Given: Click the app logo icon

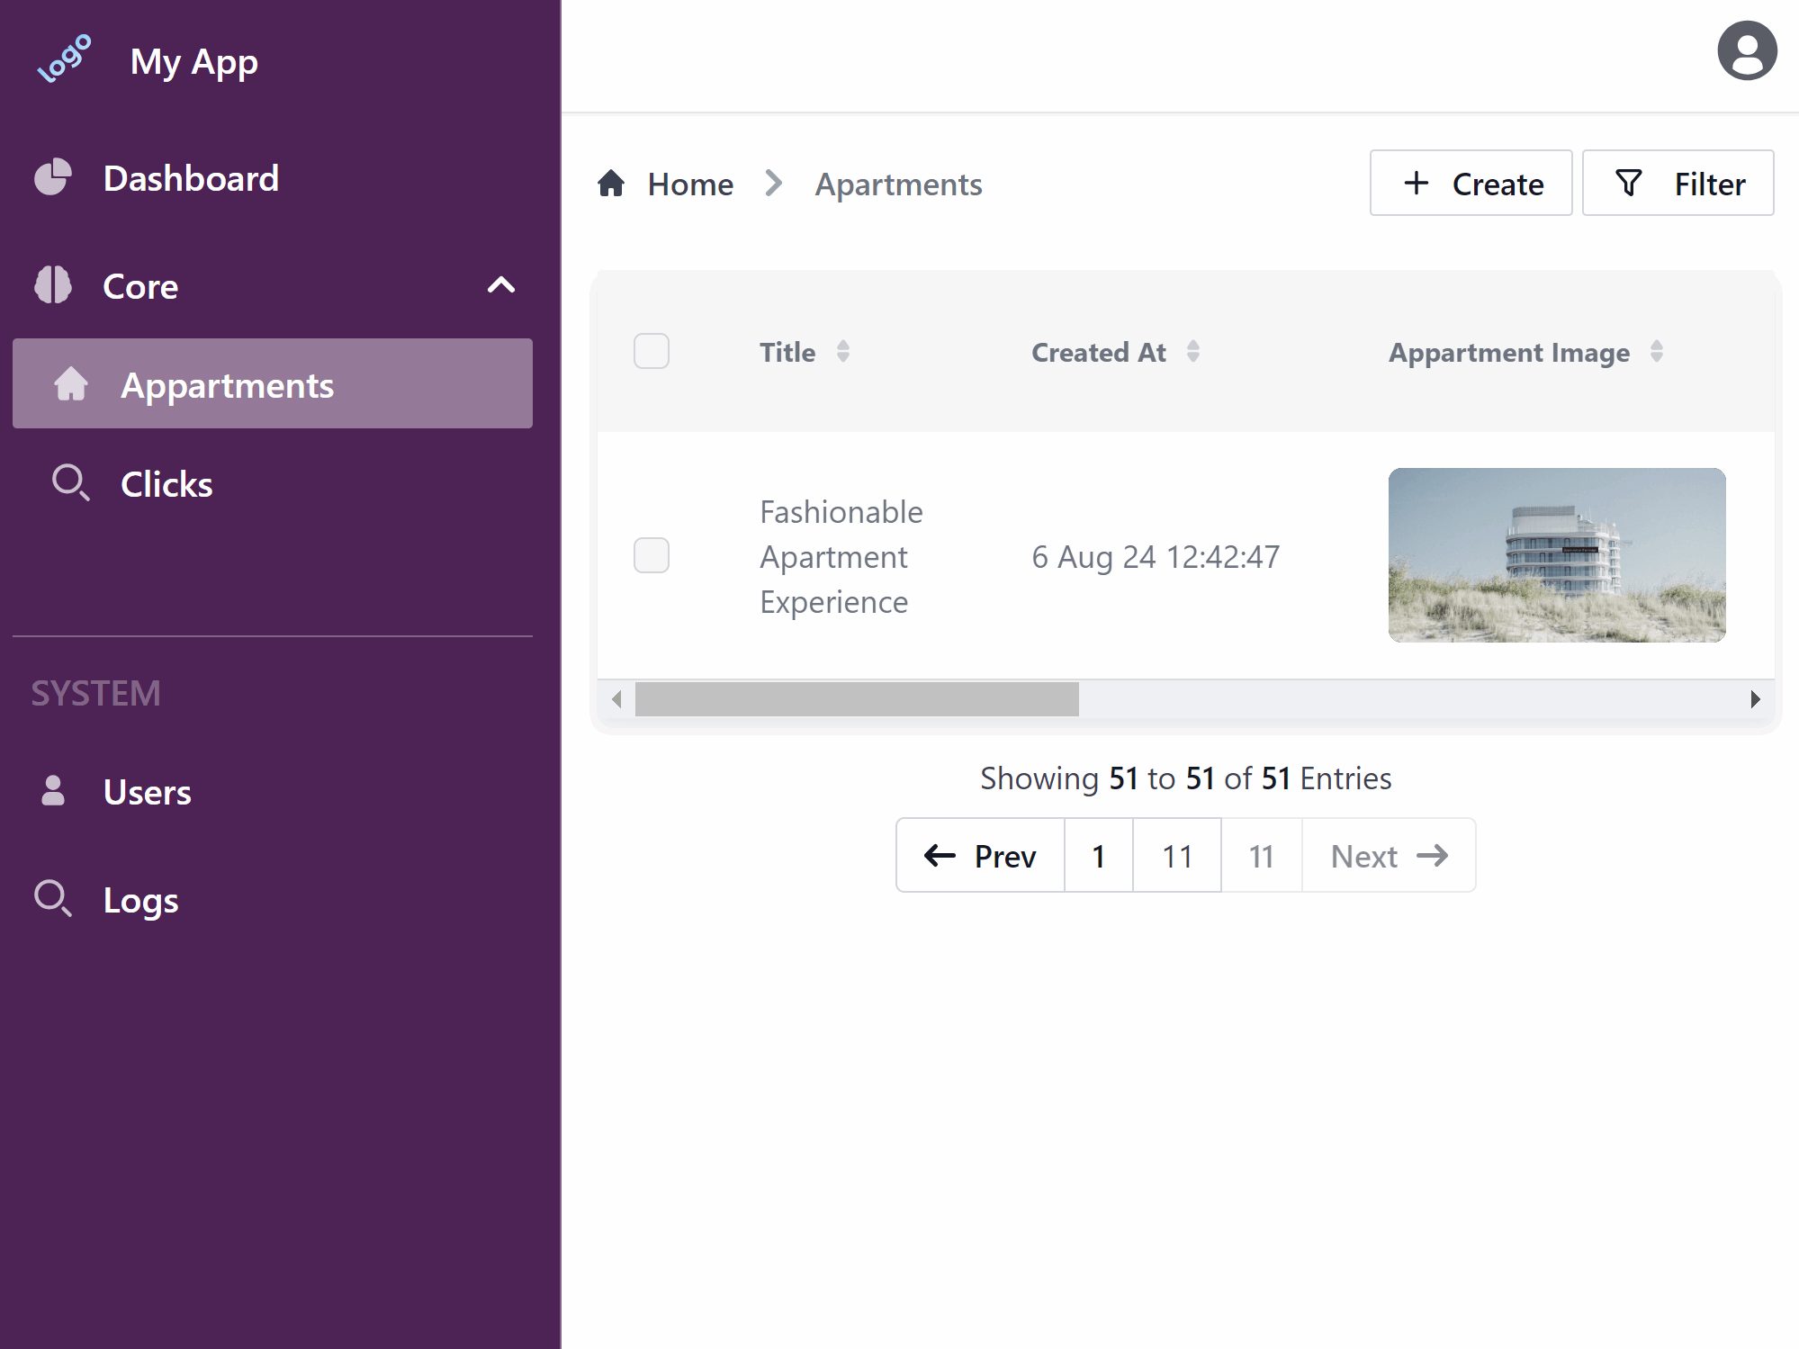Looking at the screenshot, I should coord(64,59).
